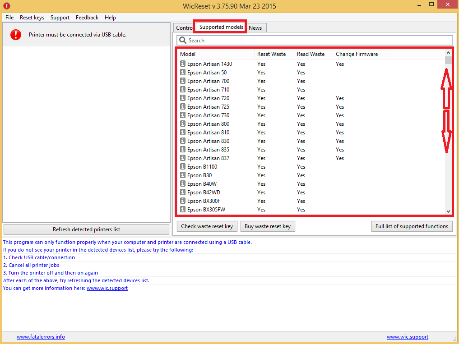Click Reset Waste Yes for Epson B30

(261, 175)
